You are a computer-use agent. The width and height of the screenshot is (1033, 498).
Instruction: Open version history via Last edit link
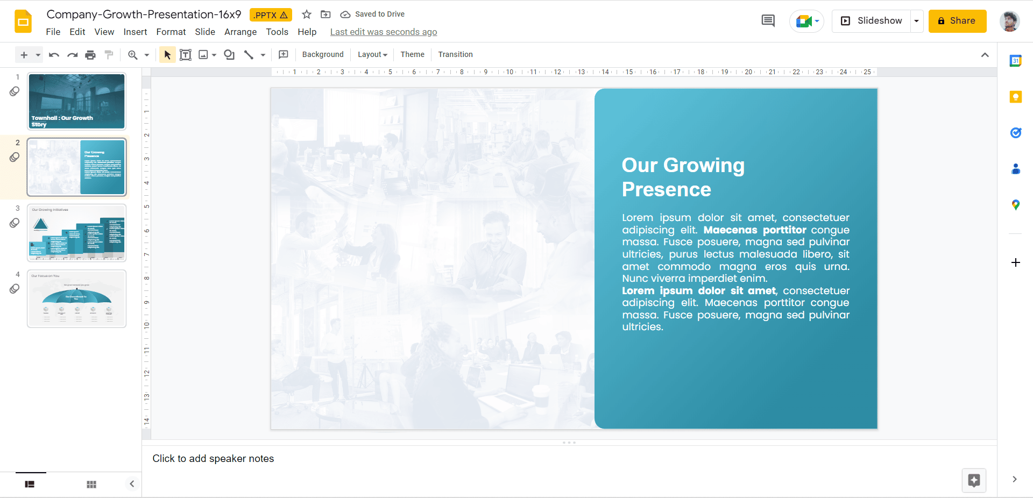(383, 32)
